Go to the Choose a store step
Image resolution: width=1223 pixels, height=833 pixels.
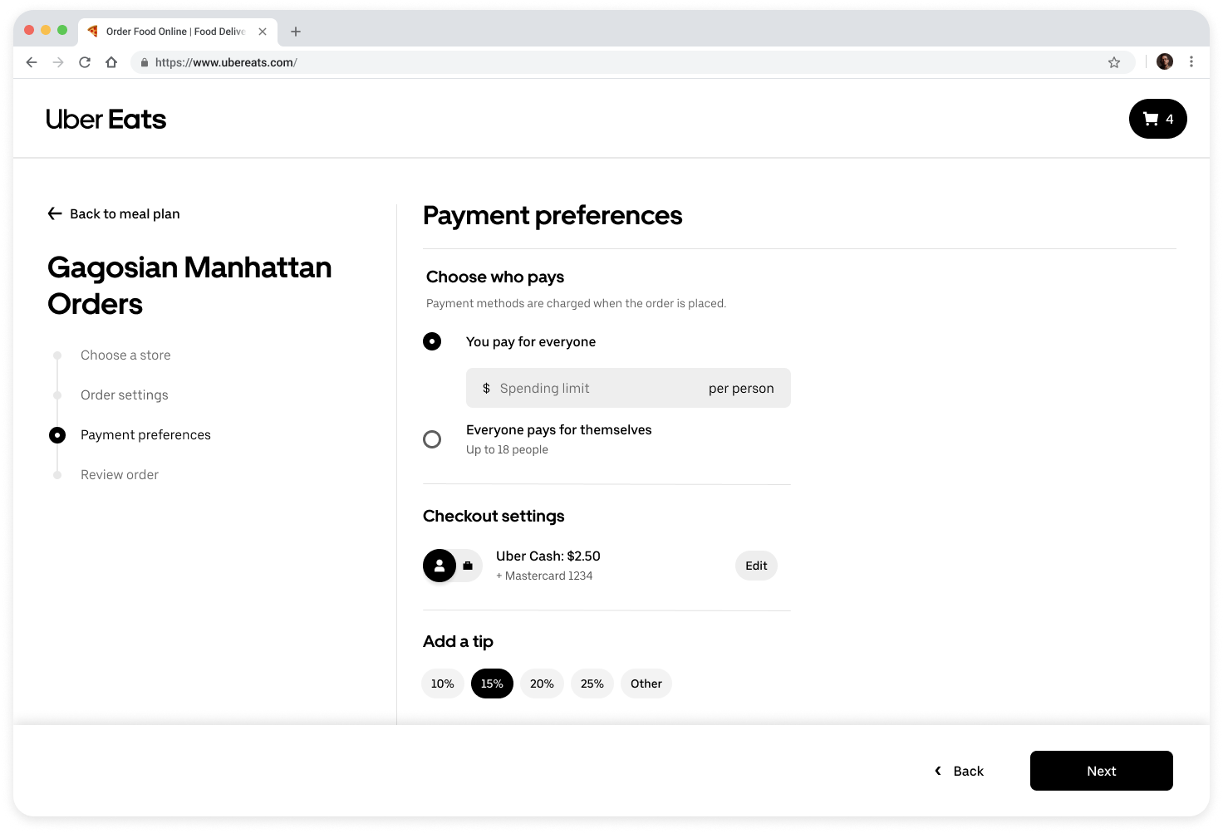125,355
